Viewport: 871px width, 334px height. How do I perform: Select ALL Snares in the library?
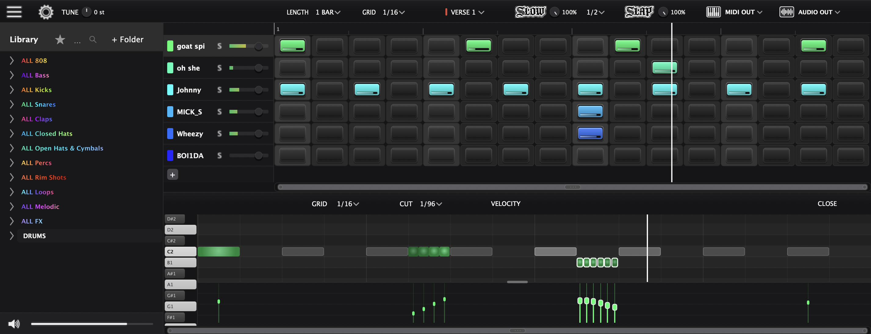coord(38,104)
